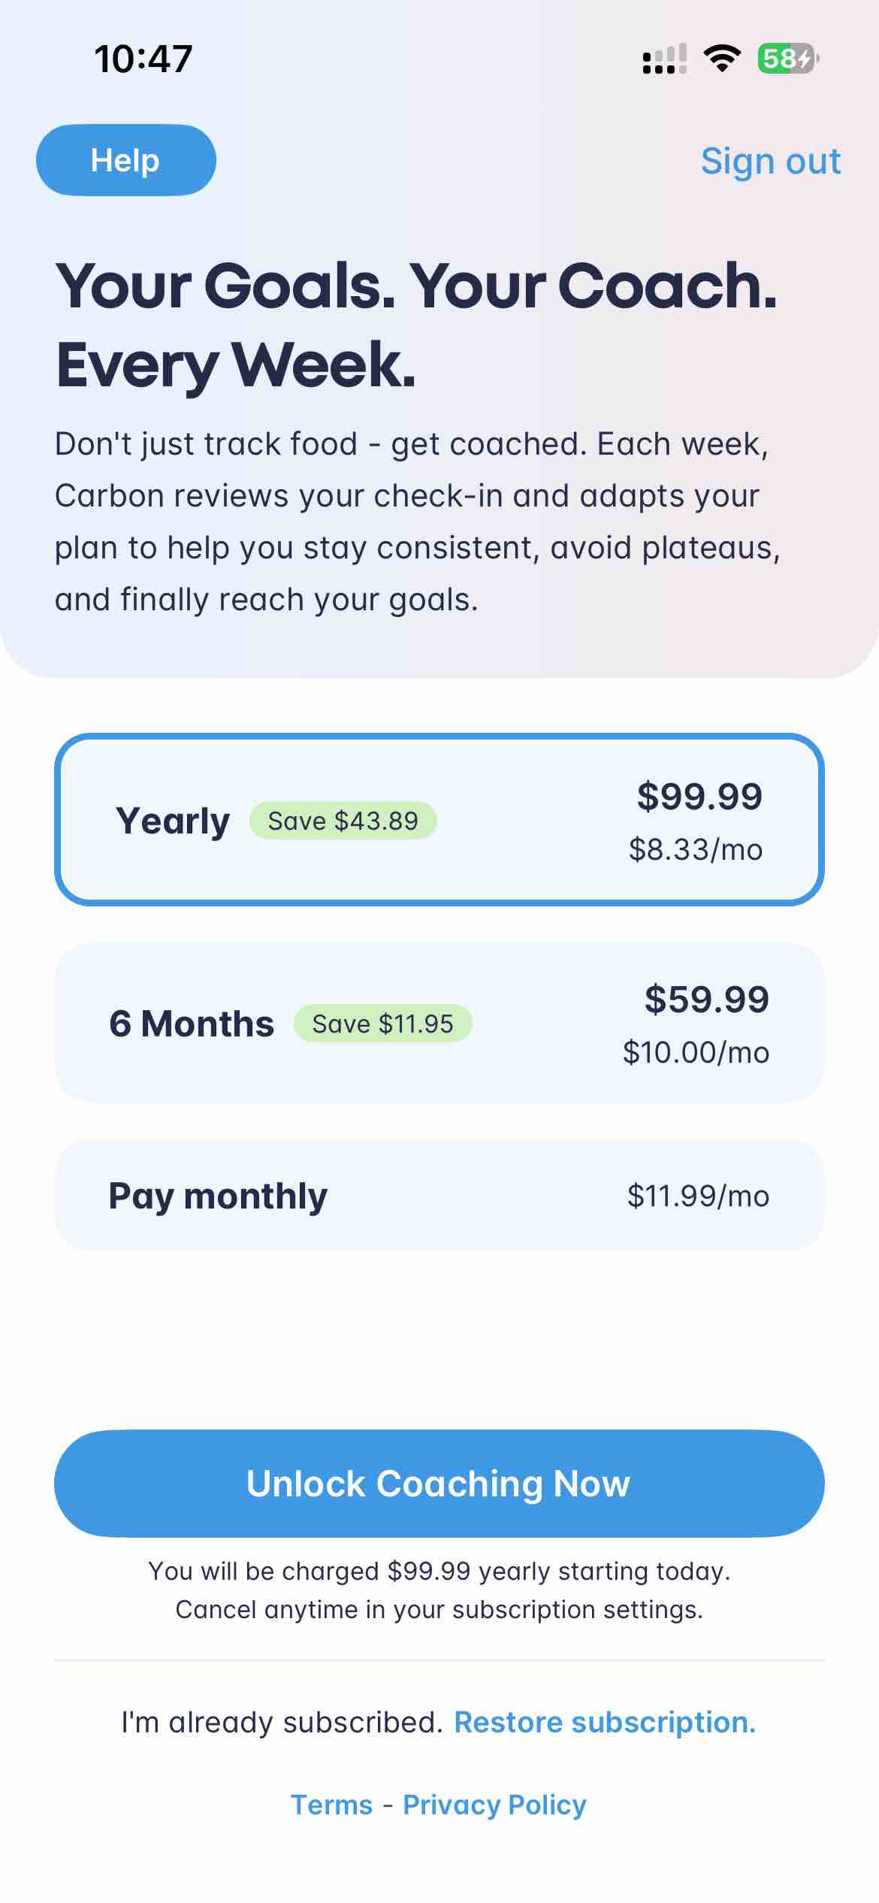Tap the $59.99 six-month price
The image size is (879, 1903).
click(706, 1000)
